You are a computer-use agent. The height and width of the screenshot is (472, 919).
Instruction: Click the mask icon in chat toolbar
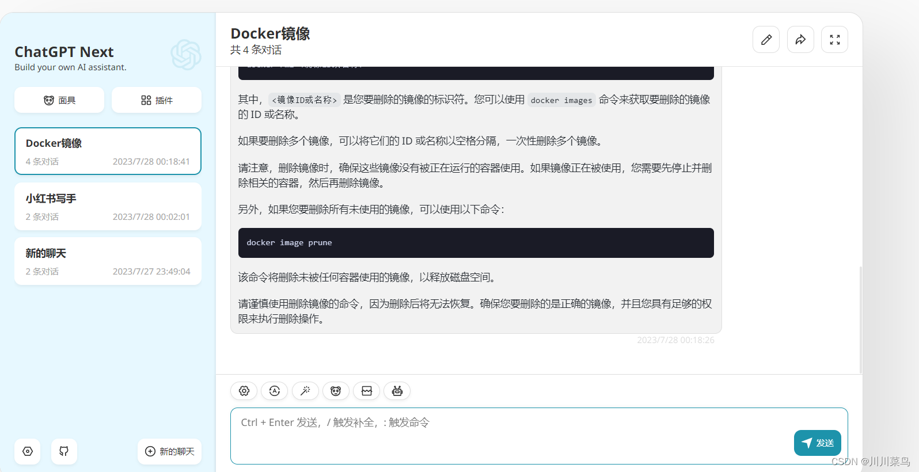click(336, 391)
